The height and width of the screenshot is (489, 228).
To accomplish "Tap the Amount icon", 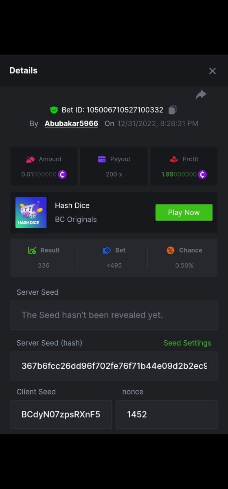I will (30, 159).
